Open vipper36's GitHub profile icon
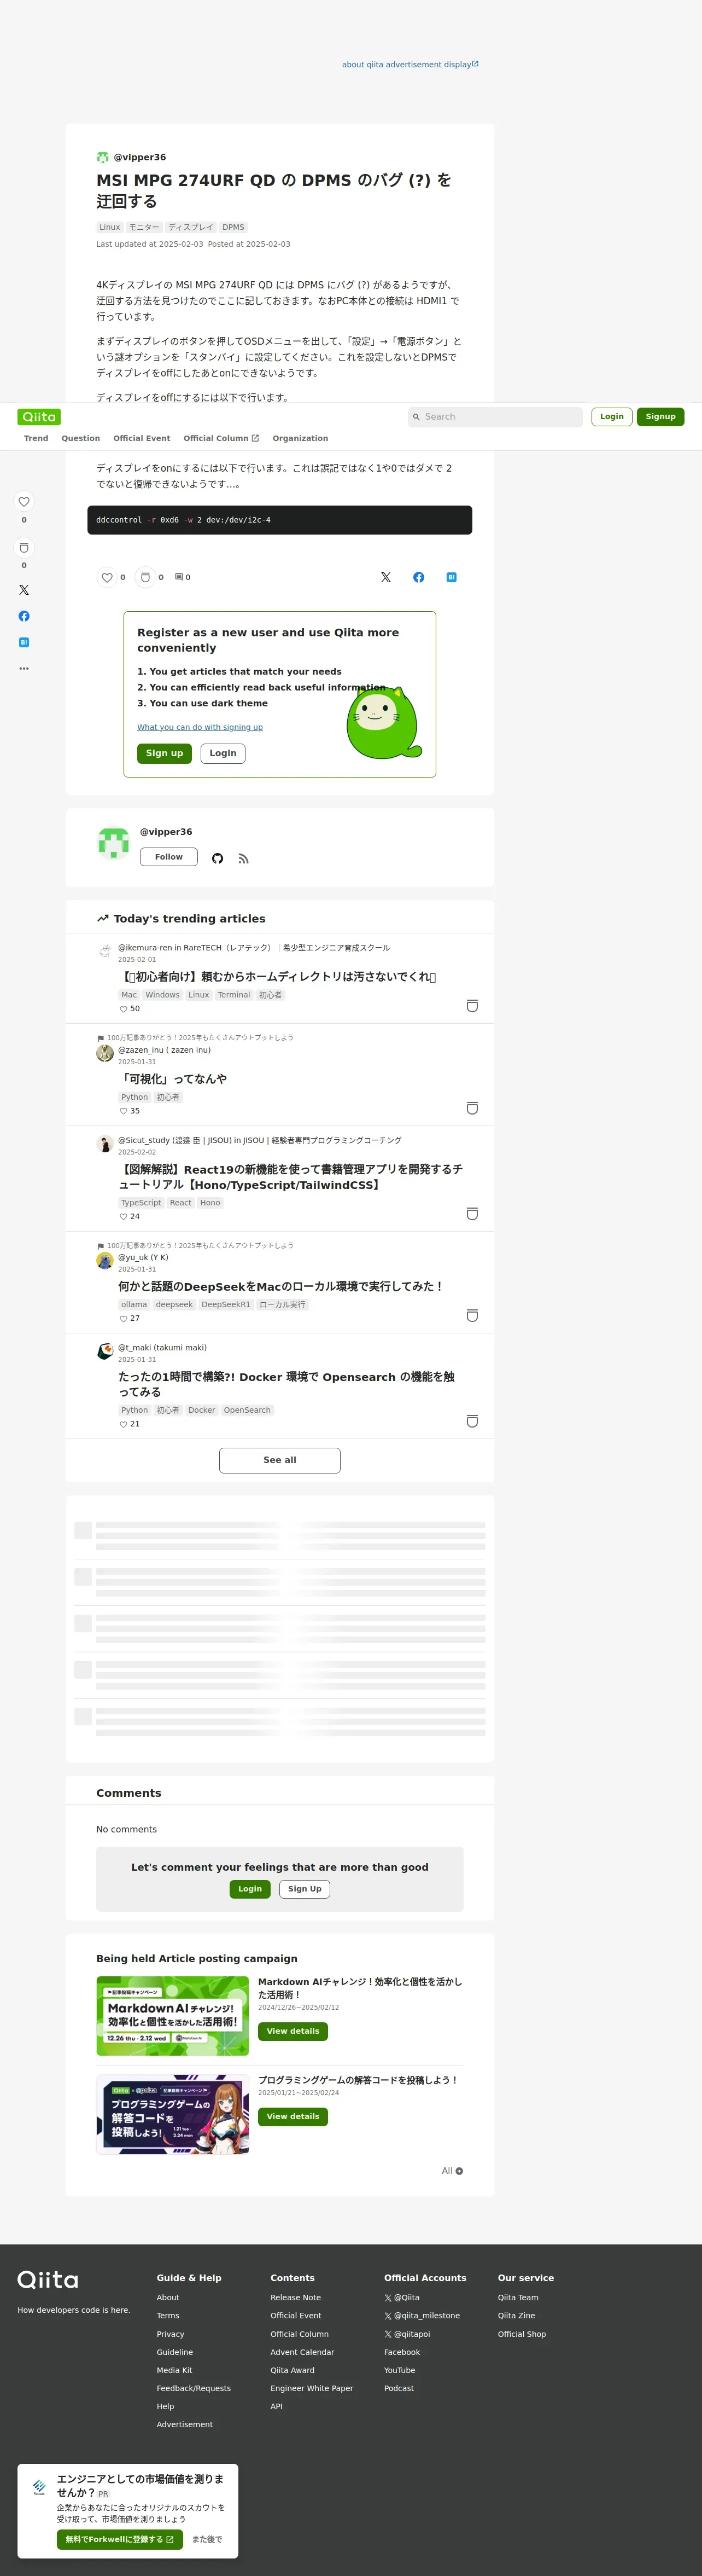Viewport: 702px width, 2576px height. tap(218, 858)
